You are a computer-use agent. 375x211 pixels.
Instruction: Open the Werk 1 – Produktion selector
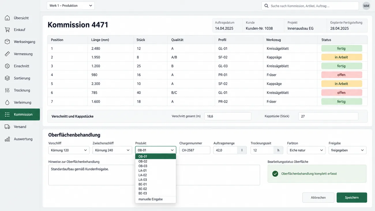click(71, 5)
